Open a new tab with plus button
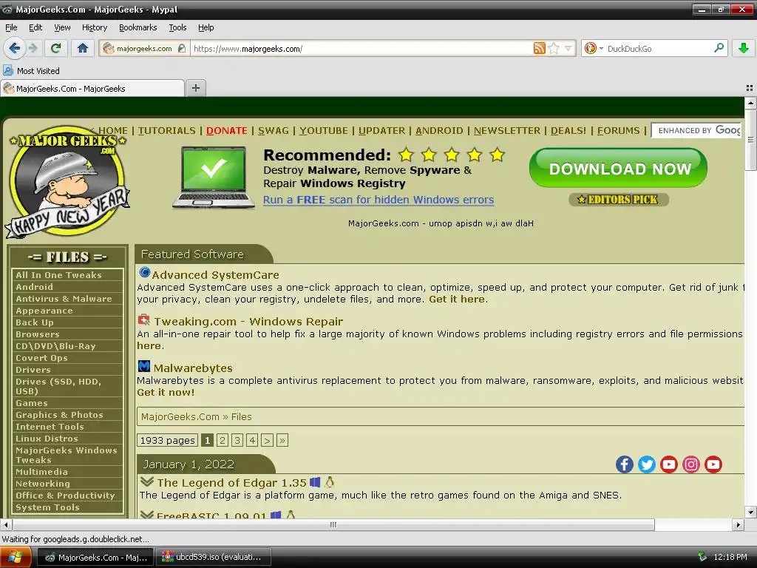 pos(195,88)
